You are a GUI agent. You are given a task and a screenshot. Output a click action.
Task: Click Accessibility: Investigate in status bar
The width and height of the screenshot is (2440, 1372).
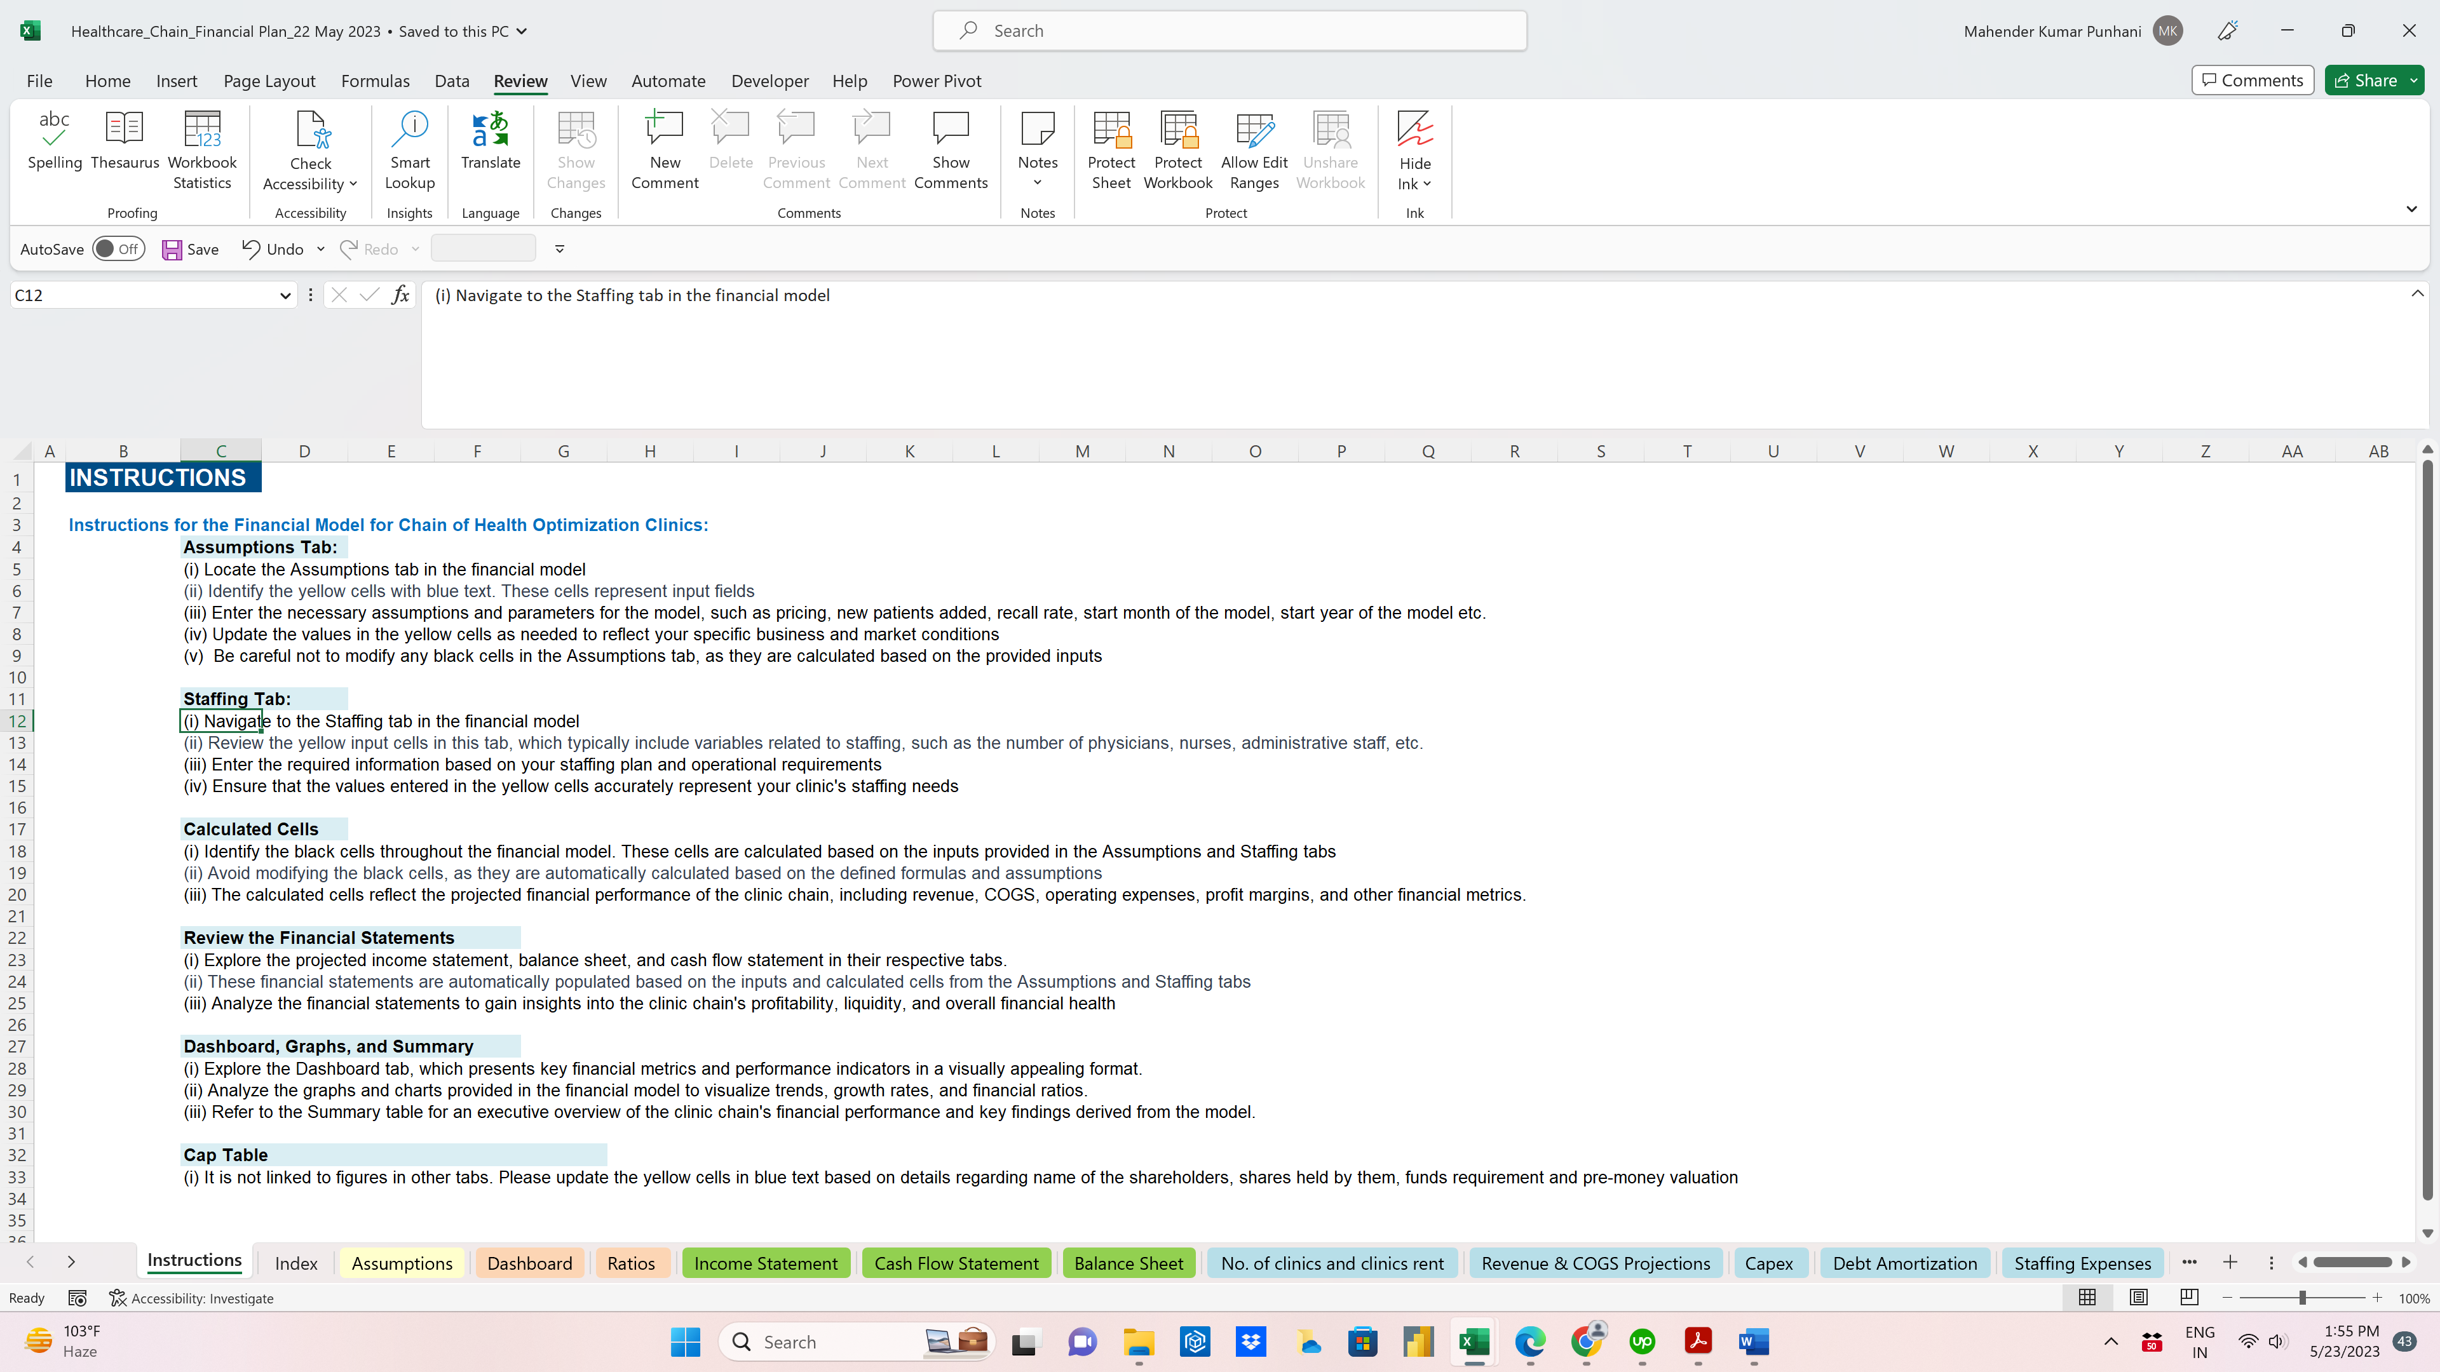(191, 1298)
